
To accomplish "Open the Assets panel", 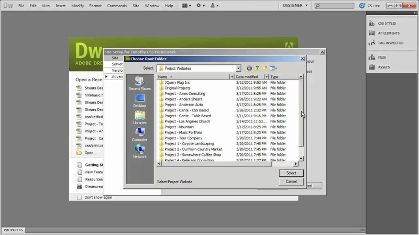I will point(383,67).
